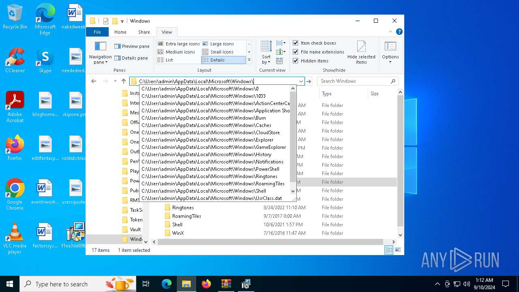519x292 pixels.
Task: Go up one folder level arrow
Action: (x=124, y=81)
